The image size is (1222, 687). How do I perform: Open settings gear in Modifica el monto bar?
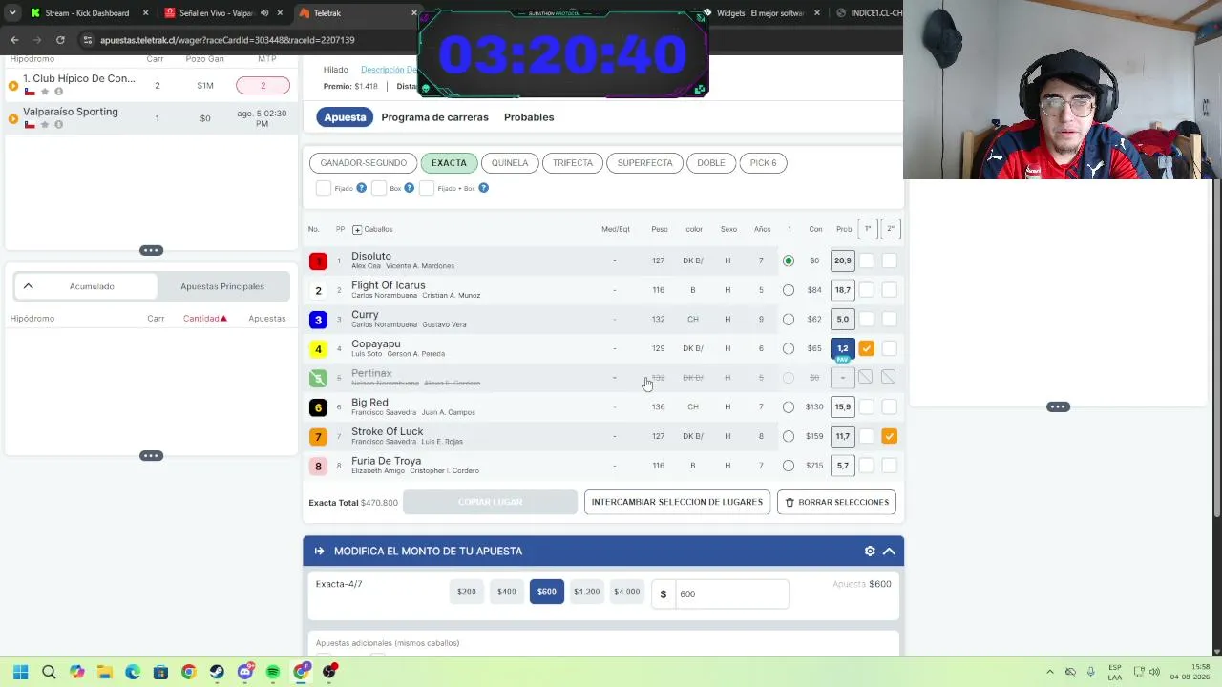coord(870,552)
